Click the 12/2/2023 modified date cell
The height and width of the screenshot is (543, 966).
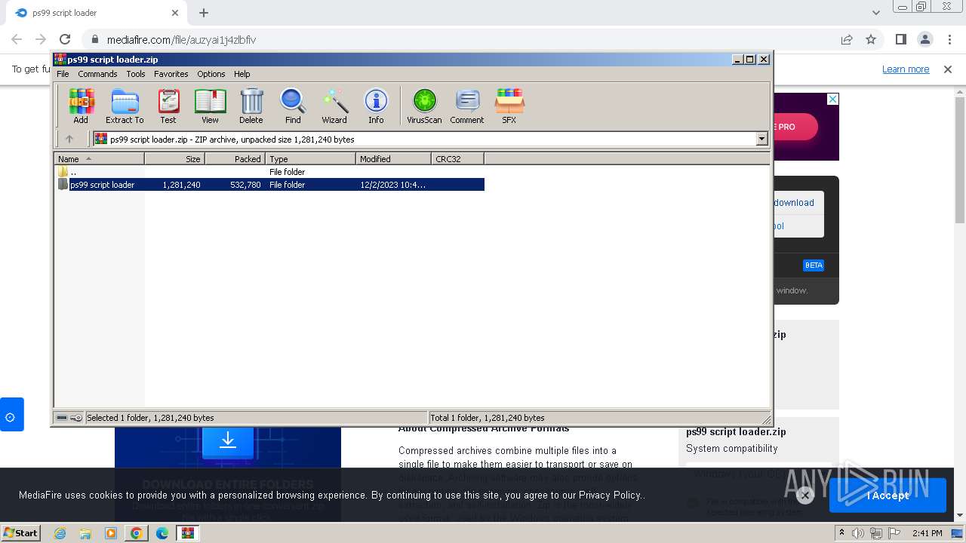[392, 185]
